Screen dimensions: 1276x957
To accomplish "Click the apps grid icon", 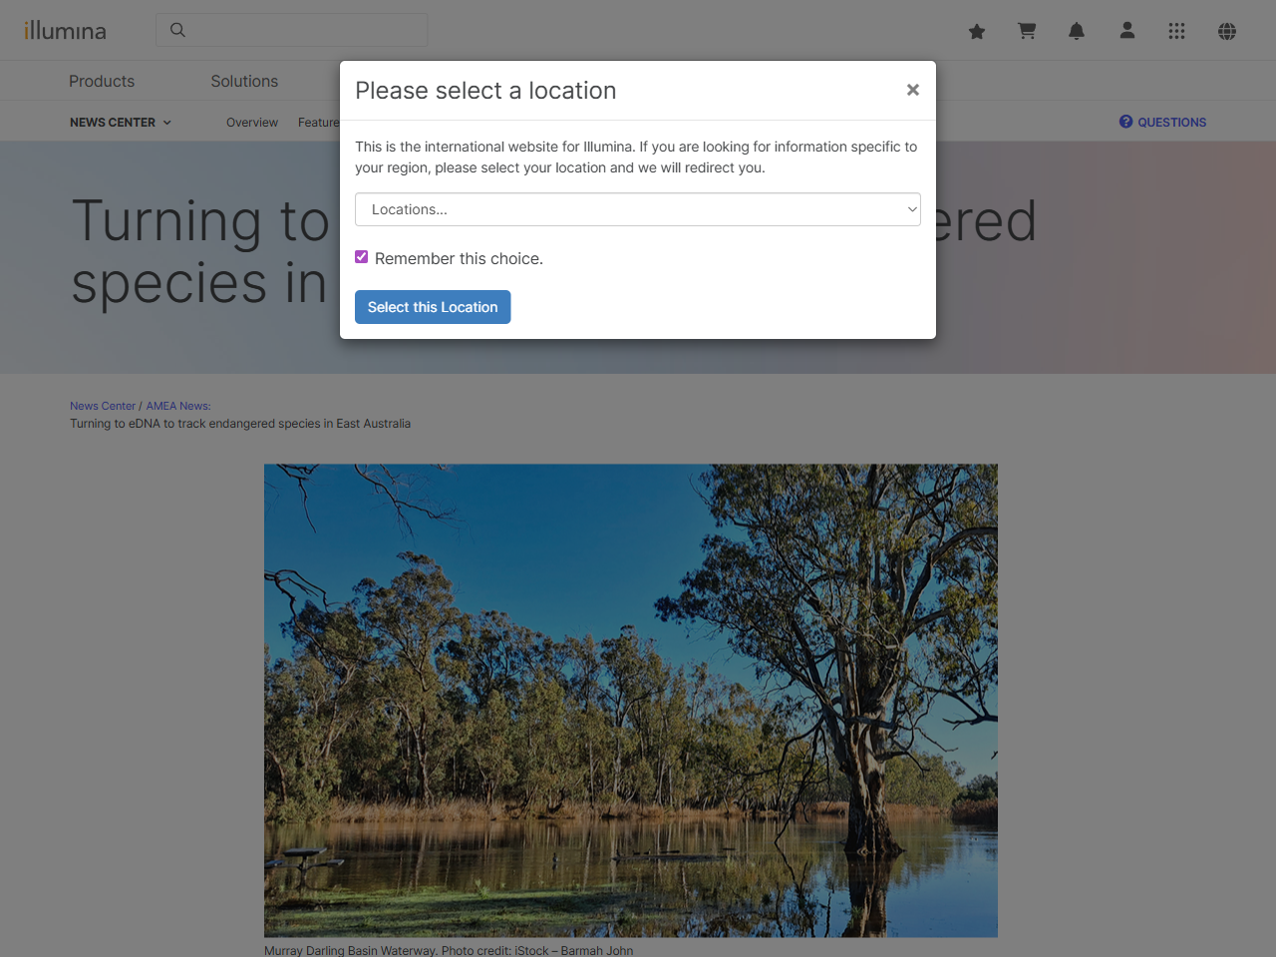I will (1176, 31).
